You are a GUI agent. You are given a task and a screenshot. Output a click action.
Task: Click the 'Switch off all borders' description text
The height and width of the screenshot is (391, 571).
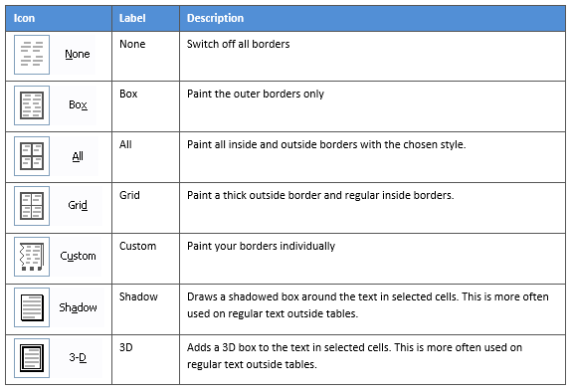pos(238,44)
